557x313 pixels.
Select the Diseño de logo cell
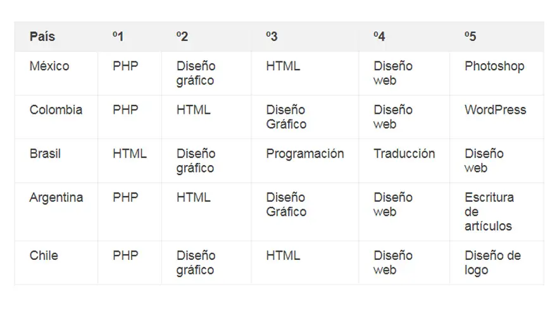(x=492, y=263)
